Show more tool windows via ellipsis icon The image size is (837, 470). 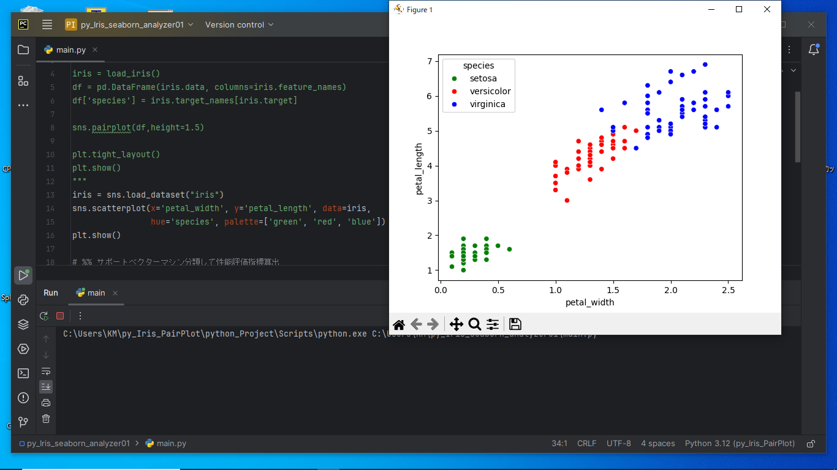[x=23, y=105]
